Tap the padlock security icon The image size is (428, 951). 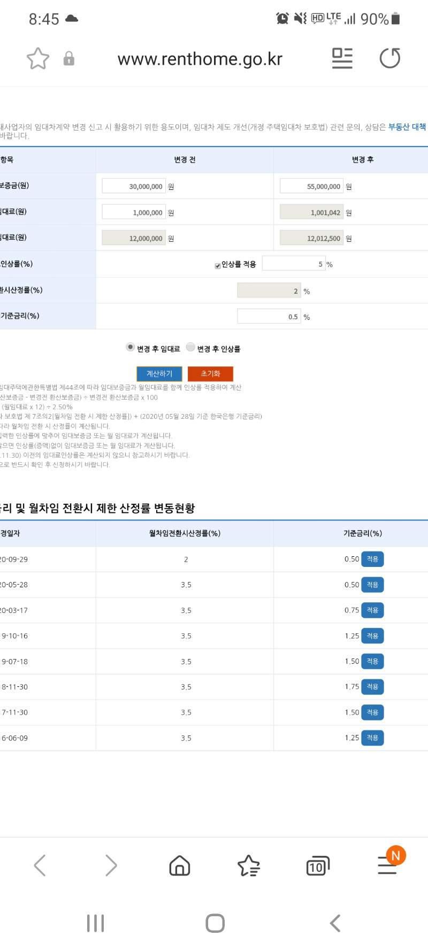coord(69,58)
